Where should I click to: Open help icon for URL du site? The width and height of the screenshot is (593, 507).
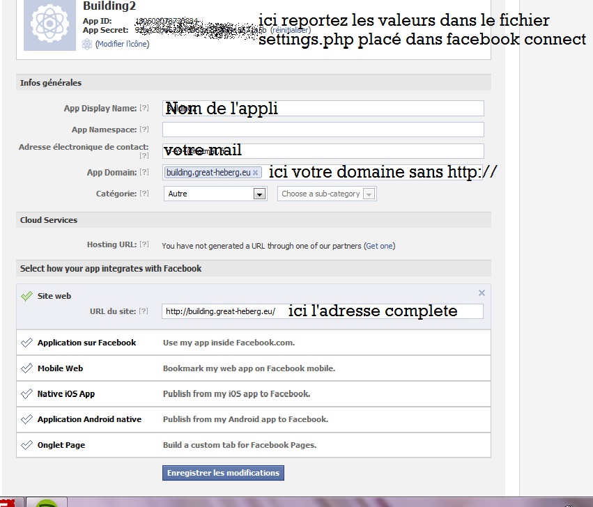click(x=144, y=311)
